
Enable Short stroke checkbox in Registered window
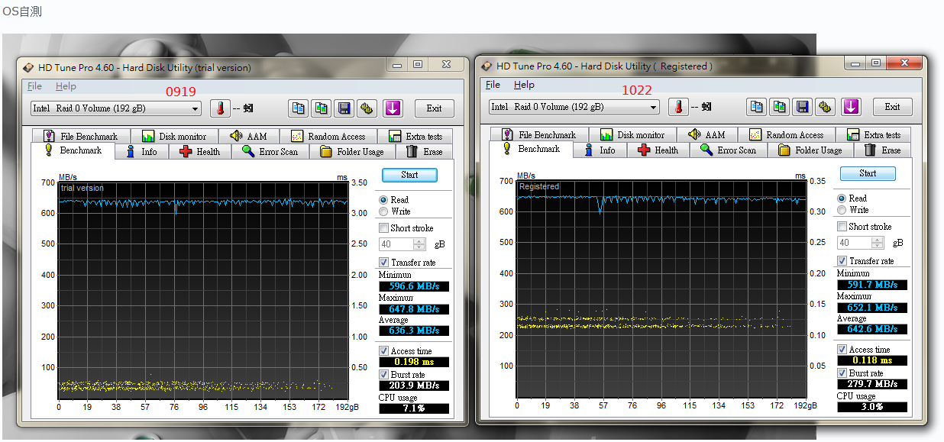(842, 227)
